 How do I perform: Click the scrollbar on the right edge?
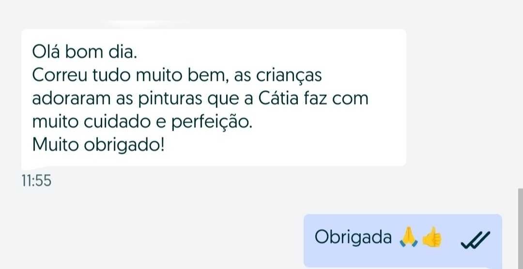[x=520, y=227]
